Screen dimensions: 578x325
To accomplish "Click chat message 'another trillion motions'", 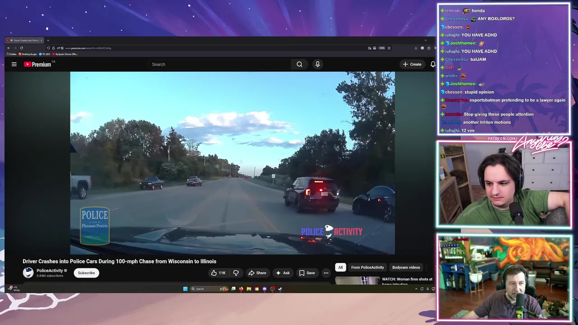I will pyautogui.click(x=487, y=122).
